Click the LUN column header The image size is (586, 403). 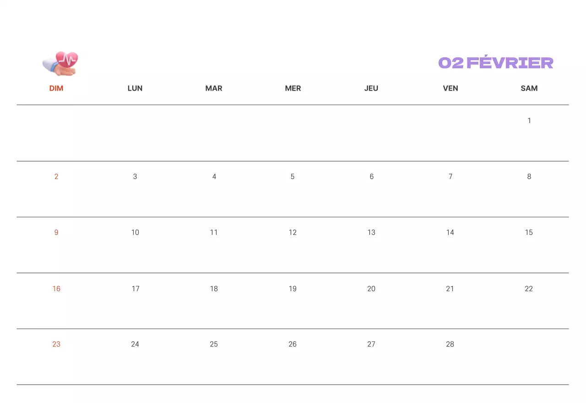pos(135,88)
